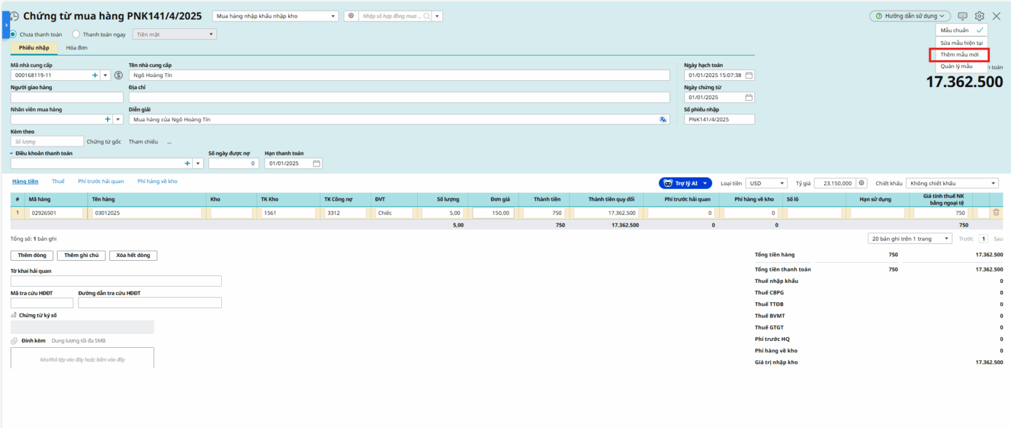Choose Thêm mẫu mới from the menu

959,55
